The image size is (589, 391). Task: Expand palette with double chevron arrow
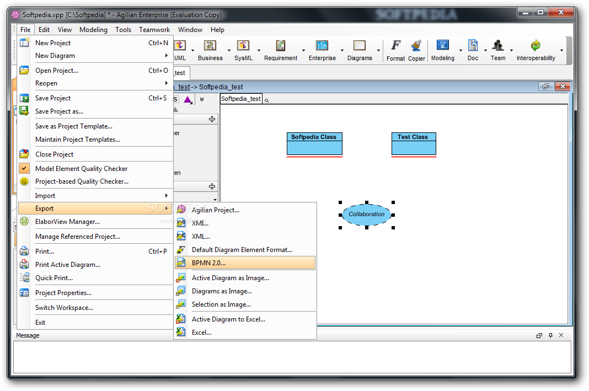click(x=202, y=99)
